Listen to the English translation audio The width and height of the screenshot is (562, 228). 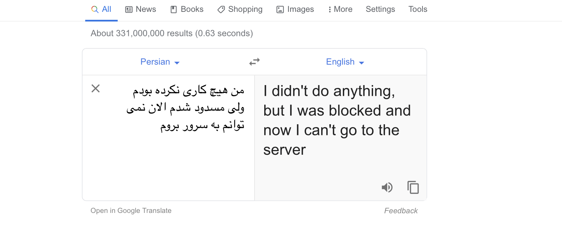coord(387,187)
